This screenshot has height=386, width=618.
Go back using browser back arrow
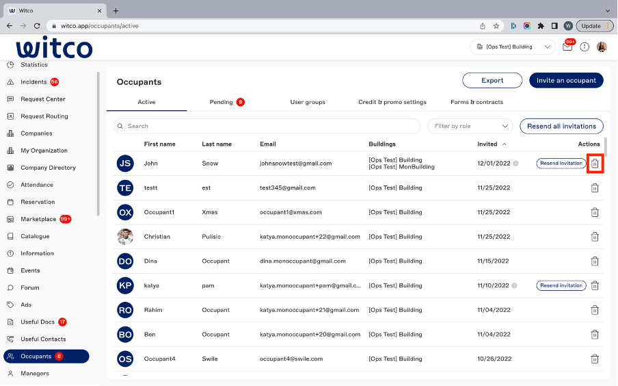(10, 26)
